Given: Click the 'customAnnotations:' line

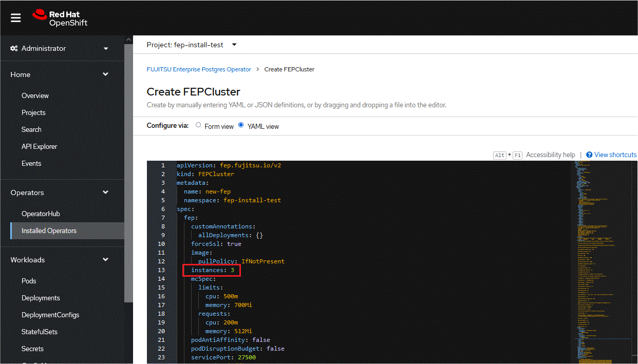Looking at the screenshot, I should pos(223,226).
